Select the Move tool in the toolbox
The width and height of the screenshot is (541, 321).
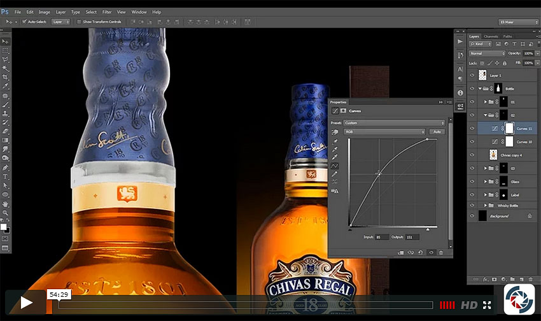point(5,41)
